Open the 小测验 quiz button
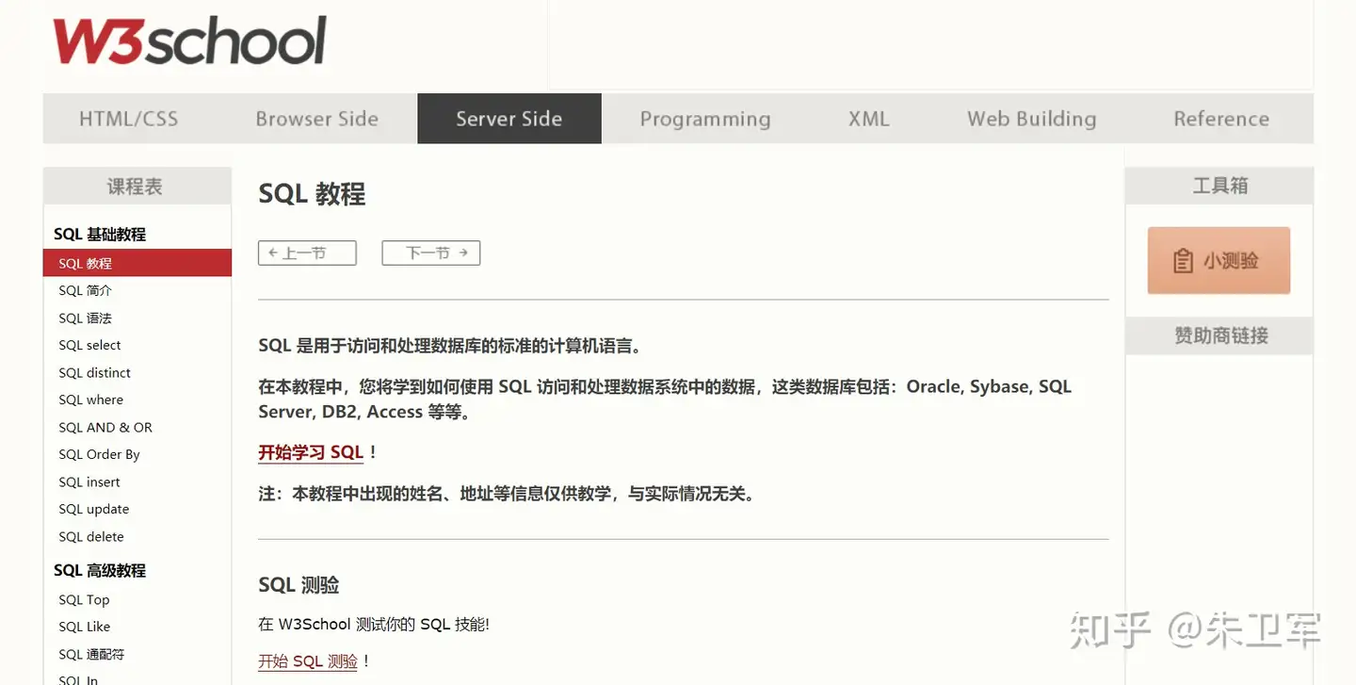Screen dimensions: 1356x685 (1219, 261)
